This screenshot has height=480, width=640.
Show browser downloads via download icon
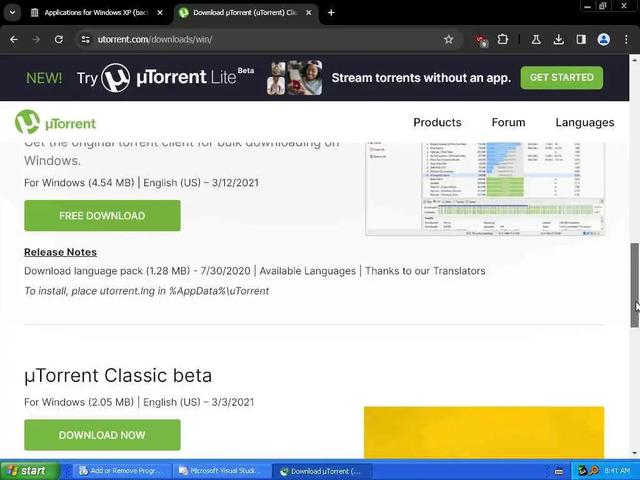pos(558,39)
